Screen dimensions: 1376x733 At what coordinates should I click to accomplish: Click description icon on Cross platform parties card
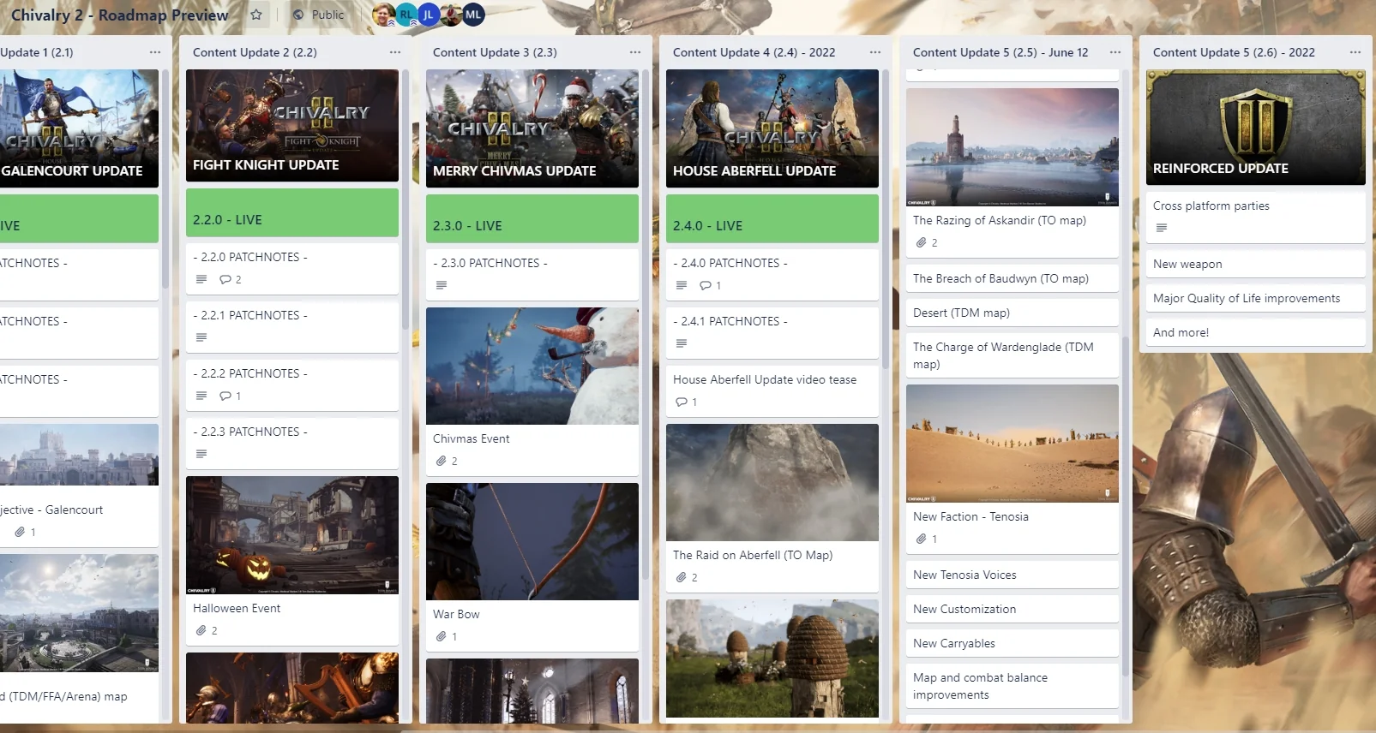(1162, 228)
